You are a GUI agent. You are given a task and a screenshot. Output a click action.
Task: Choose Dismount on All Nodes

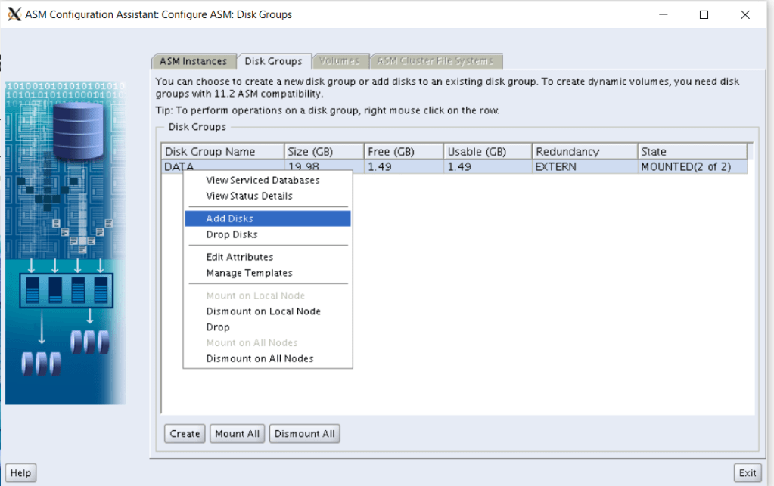click(260, 358)
